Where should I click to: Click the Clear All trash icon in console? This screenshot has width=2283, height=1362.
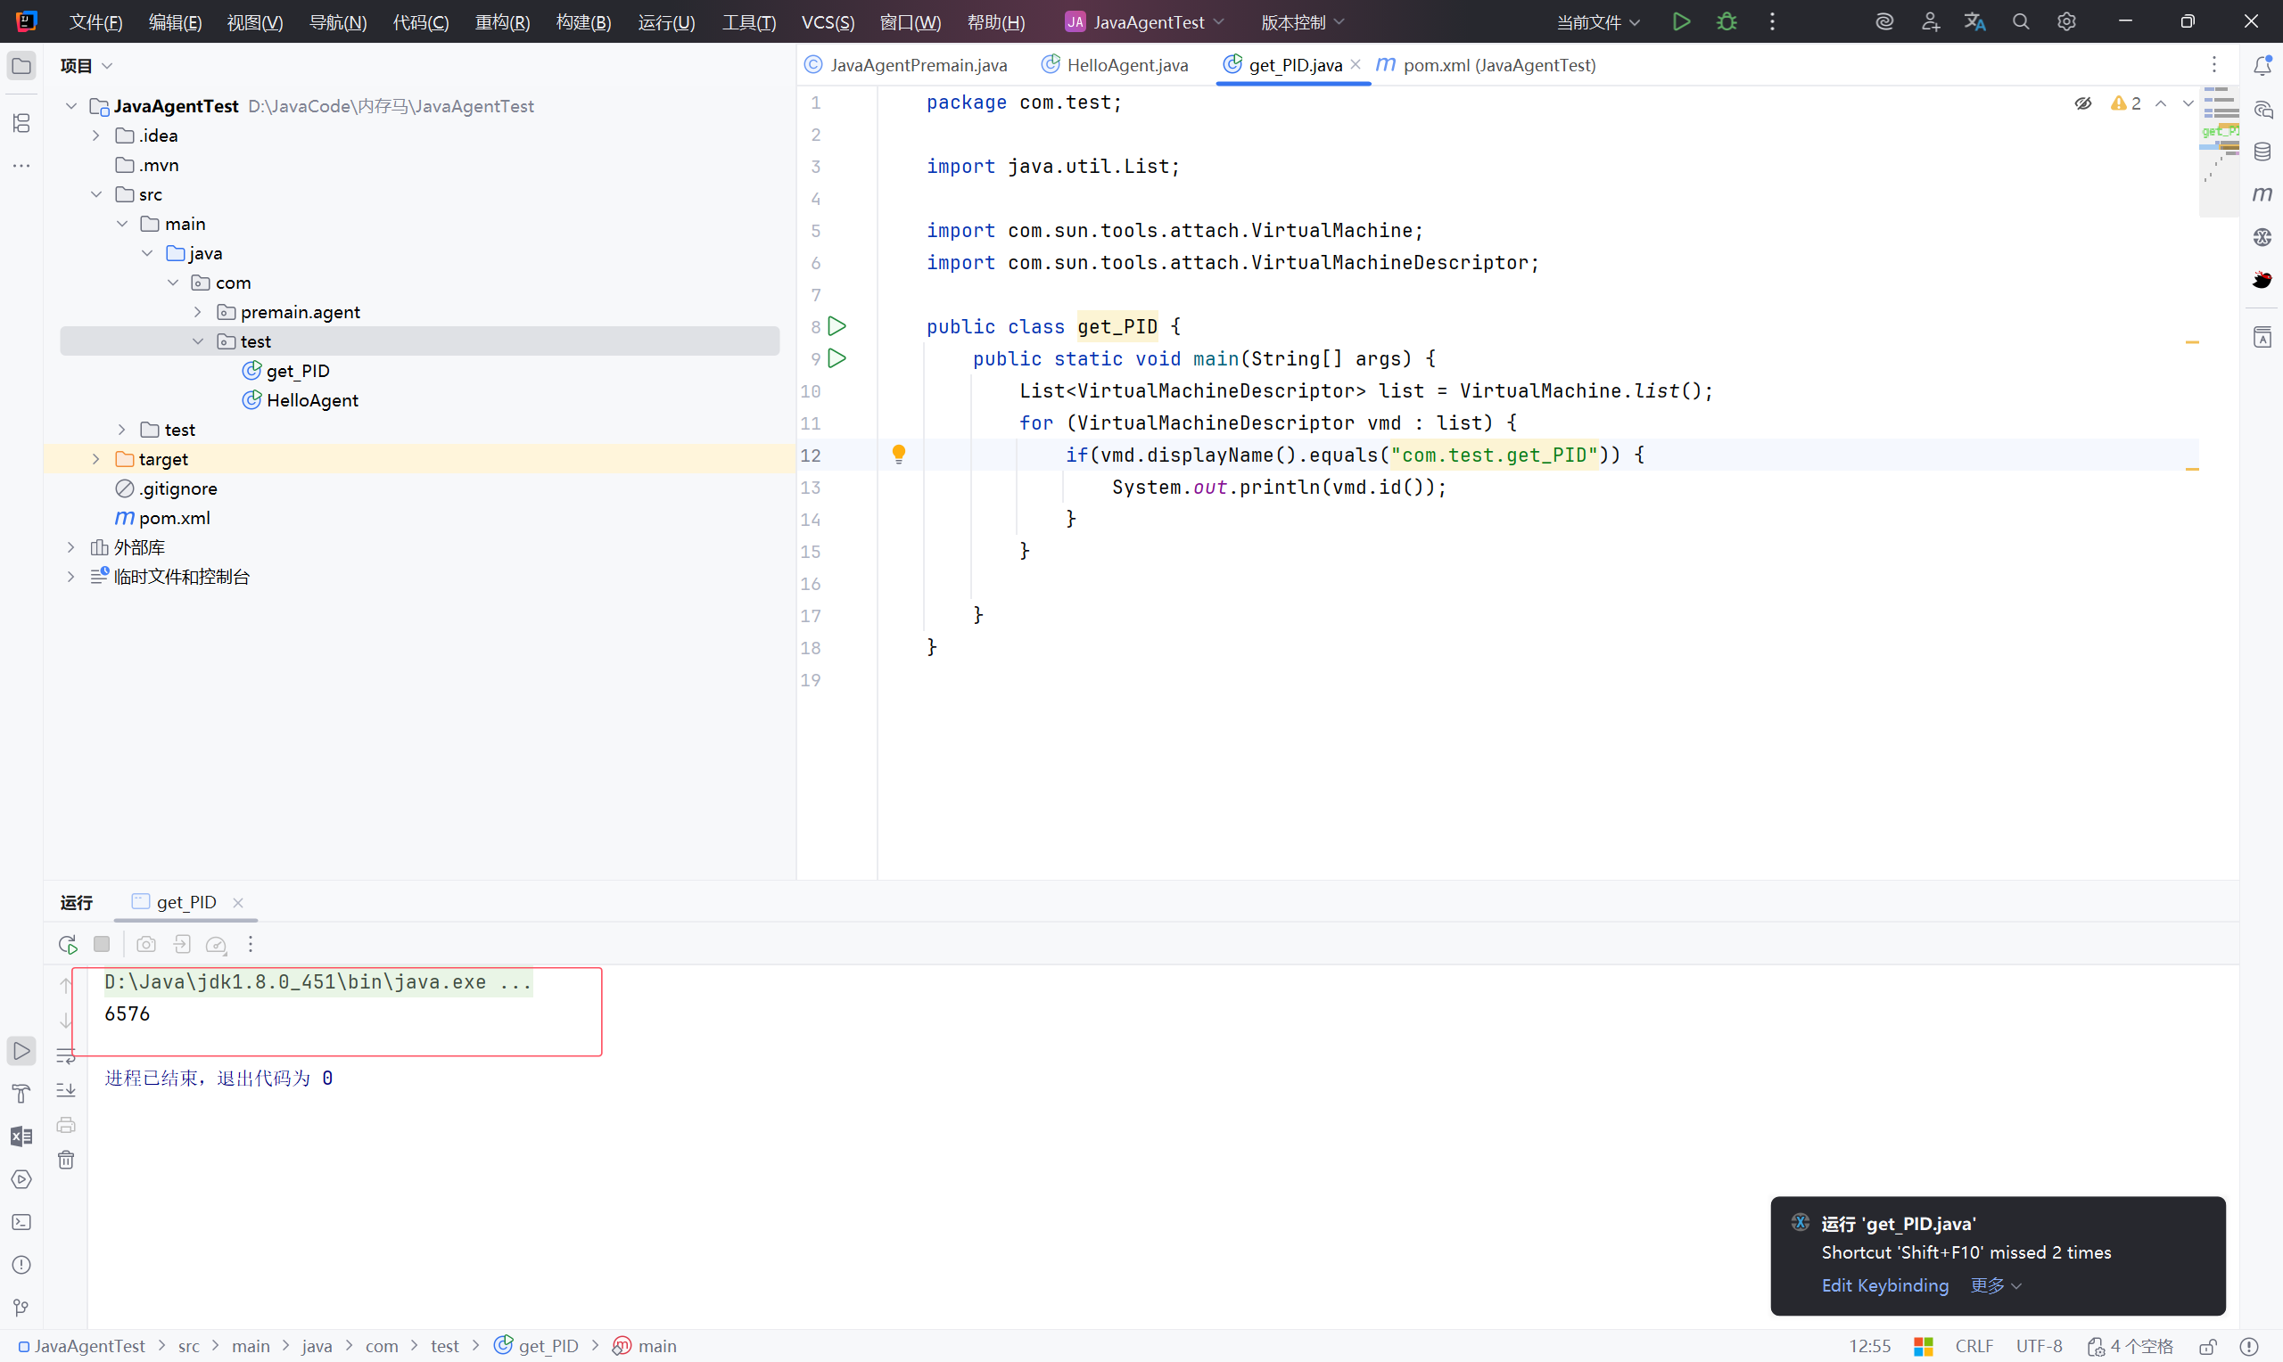click(x=66, y=1160)
